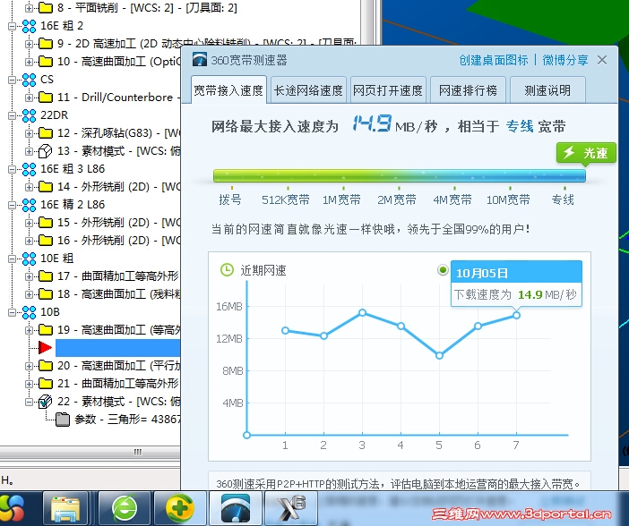Open the 网页打开速度 tab
629x526 pixels.
click(x=388, y=90)
